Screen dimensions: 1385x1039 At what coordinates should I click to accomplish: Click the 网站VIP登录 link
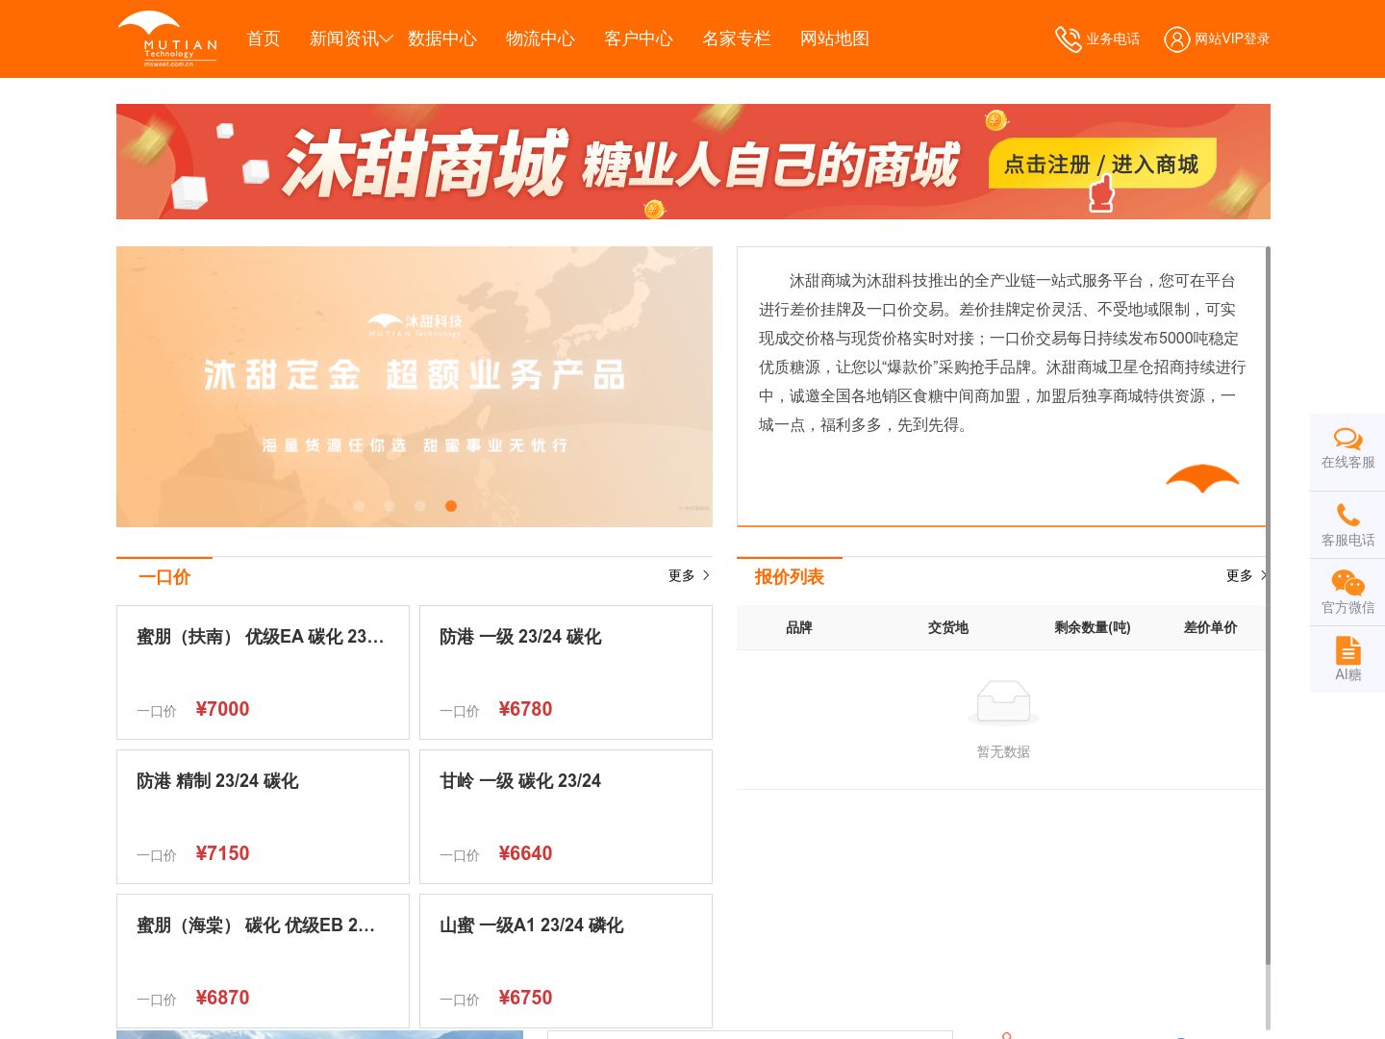click(x=1232, y=38)
